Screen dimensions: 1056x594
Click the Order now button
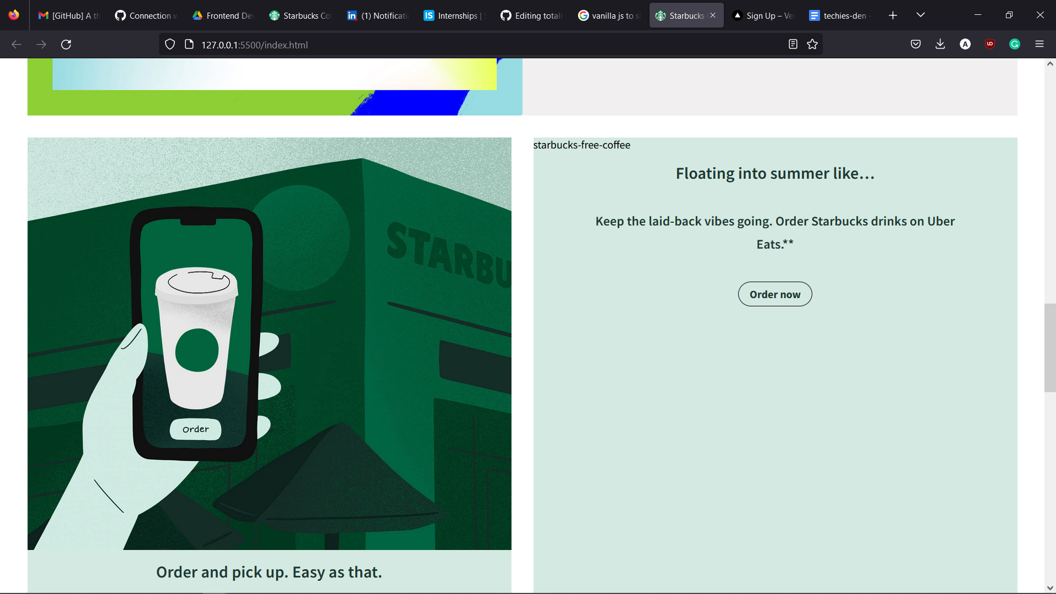point(774,294)
